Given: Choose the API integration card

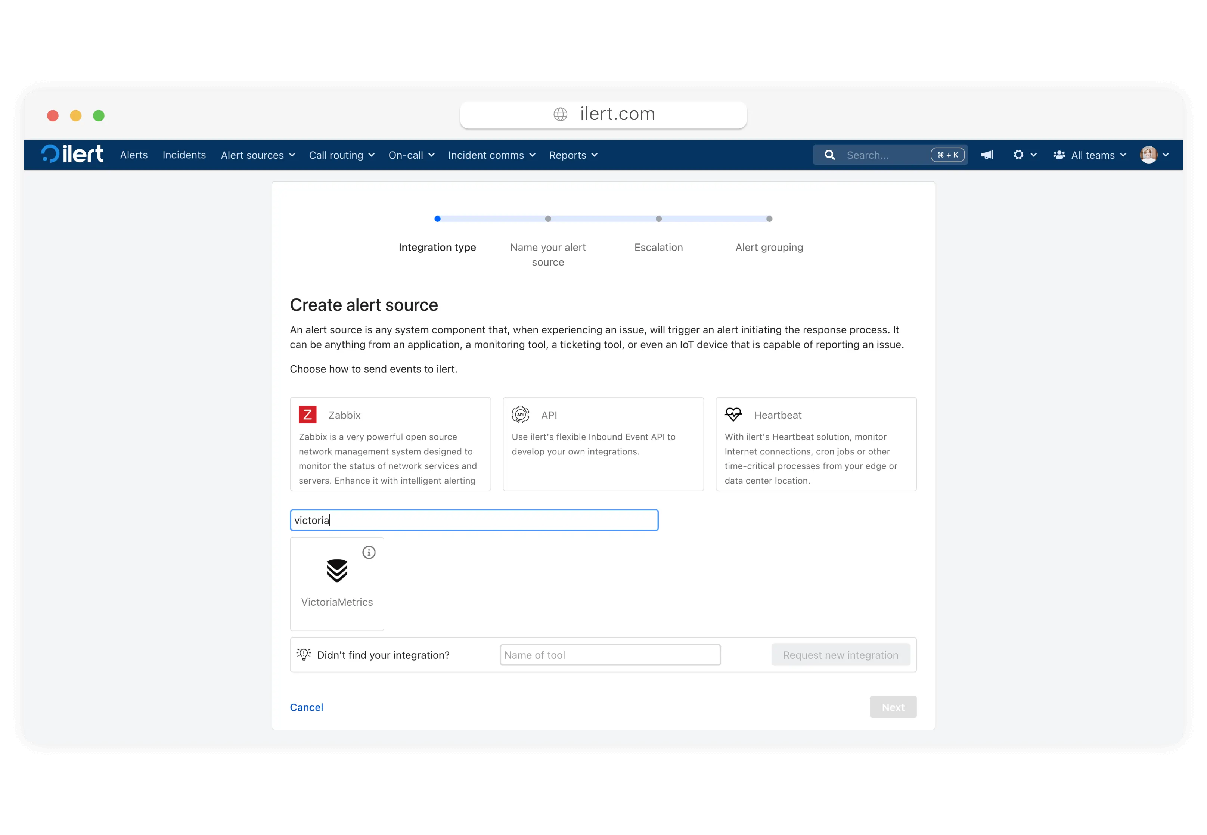Looking at the screenshot, I should (x=603, y=444).
